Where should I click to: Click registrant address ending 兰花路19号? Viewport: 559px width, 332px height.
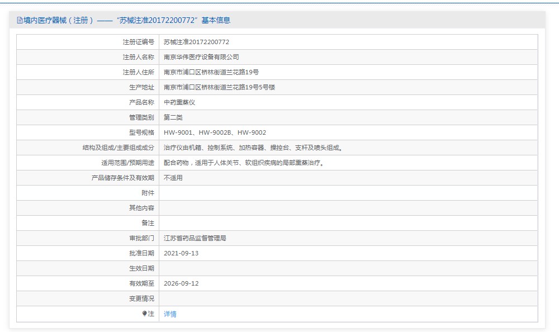(x=211, y=72)
